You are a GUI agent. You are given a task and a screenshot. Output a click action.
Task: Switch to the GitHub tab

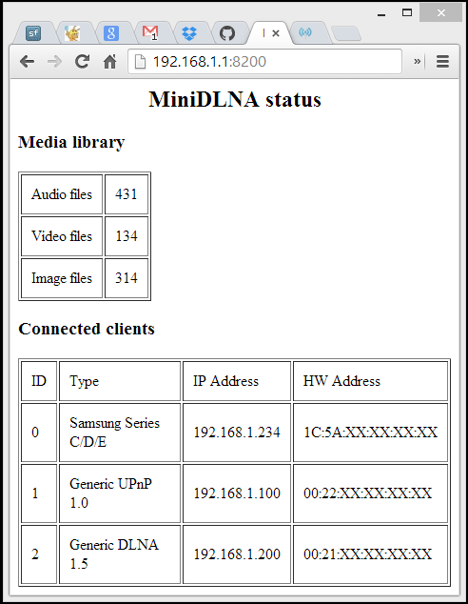227,33
